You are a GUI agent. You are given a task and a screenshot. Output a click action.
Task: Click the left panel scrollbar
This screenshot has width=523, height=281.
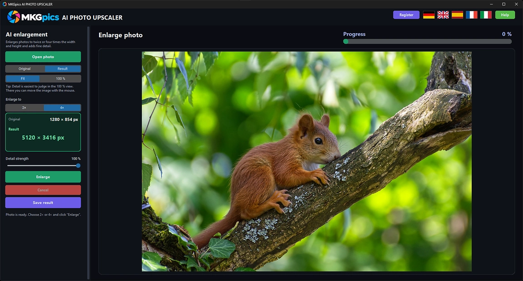tap(88, 153)
